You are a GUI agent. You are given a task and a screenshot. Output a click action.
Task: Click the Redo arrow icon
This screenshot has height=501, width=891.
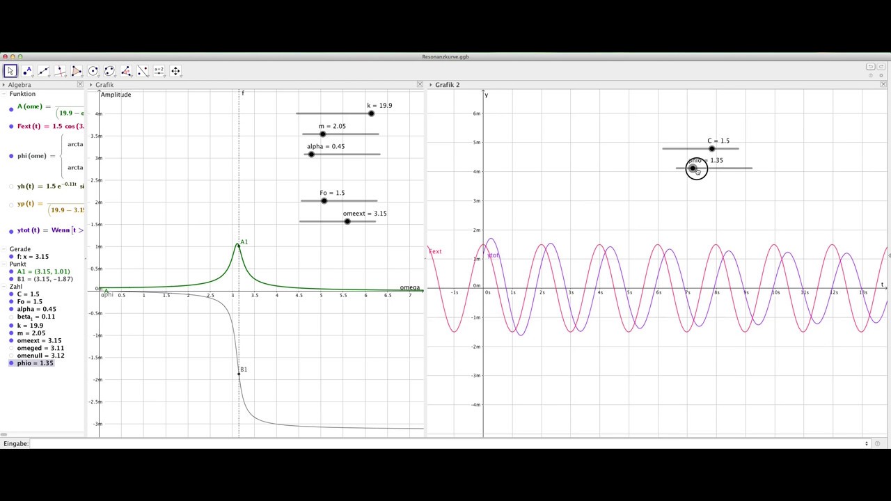point(881,67)
